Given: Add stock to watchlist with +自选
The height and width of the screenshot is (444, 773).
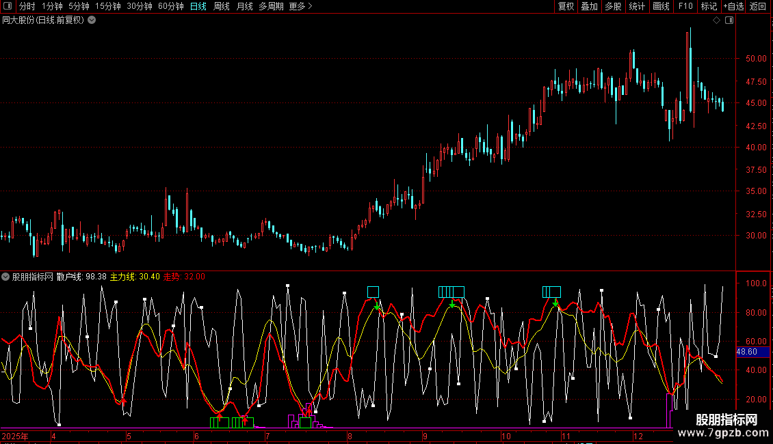Looking at the screenshot, I should pos(733,6).
